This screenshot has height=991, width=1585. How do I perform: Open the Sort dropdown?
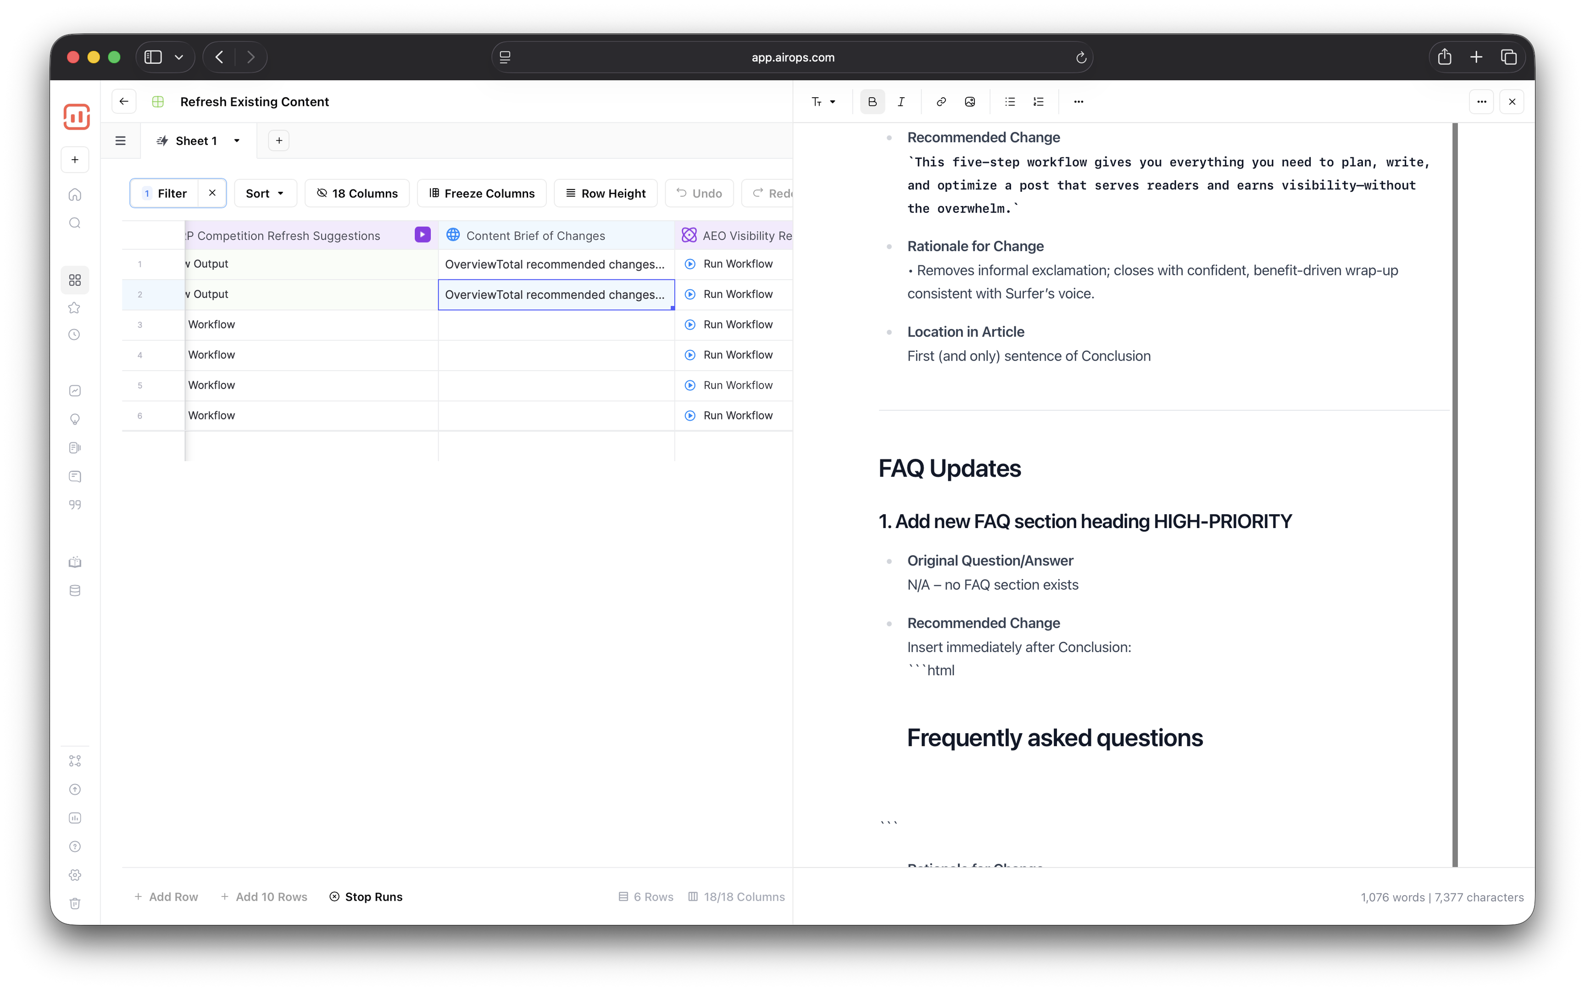(265, 193)
